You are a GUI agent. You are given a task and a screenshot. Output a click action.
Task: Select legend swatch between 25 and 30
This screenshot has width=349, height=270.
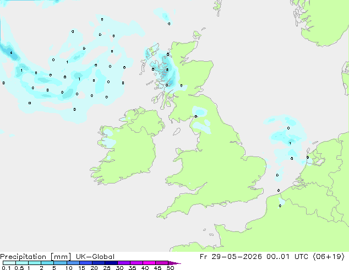[111, 263]
